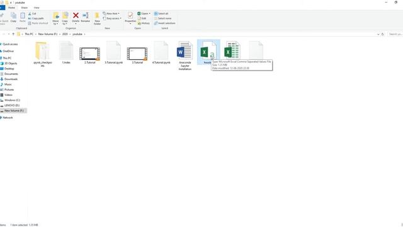Select Network in the navigation pane
The image size is (403, 227).
[x=7, y=118]
